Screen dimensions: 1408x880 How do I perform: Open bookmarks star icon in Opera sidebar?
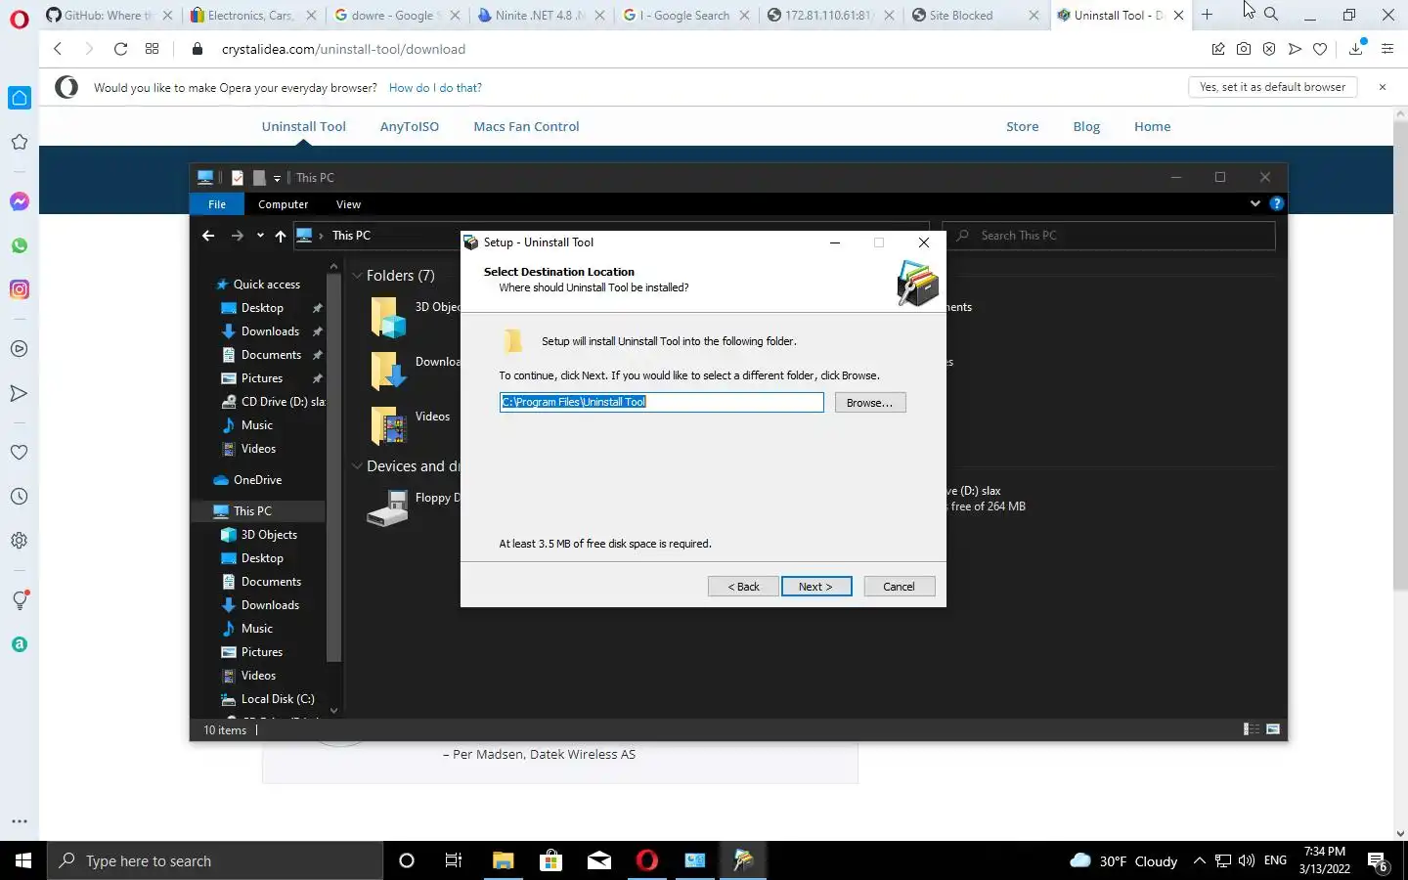[19, 142]
